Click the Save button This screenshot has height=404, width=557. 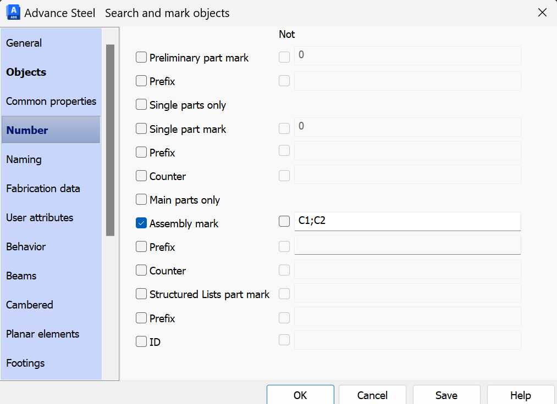coord(446,395)
